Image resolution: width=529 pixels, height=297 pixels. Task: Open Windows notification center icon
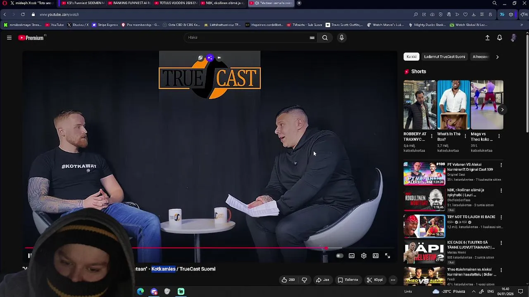click(x=520, y=291)
